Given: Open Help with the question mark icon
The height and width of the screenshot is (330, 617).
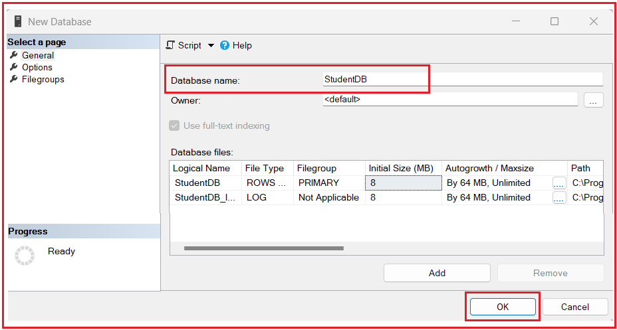Looking at the screenshot, I should coord(225,46).
